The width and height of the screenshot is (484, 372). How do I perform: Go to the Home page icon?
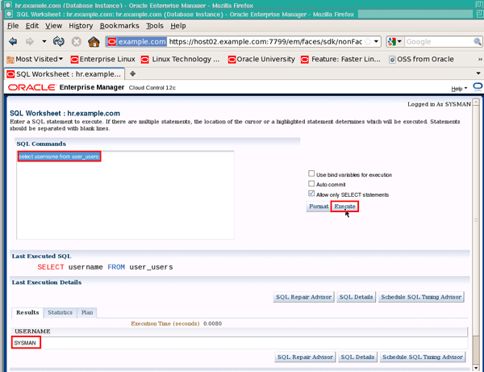(x=94, y=41)
